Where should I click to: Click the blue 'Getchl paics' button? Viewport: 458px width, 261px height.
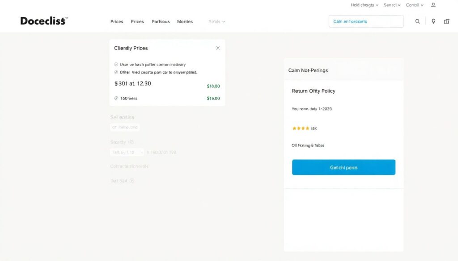pyautogui.click(x=343, y=167)
